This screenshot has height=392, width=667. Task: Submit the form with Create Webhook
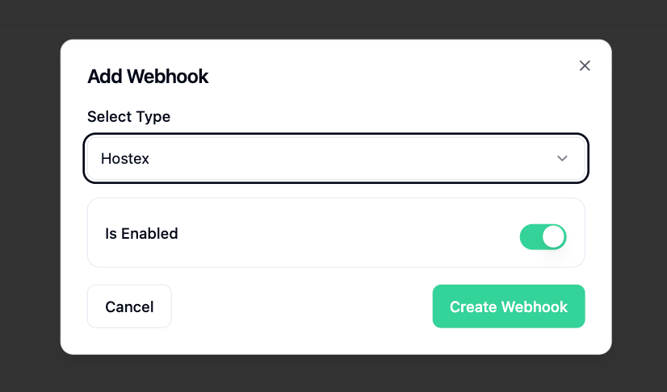(x=508, y=307)
